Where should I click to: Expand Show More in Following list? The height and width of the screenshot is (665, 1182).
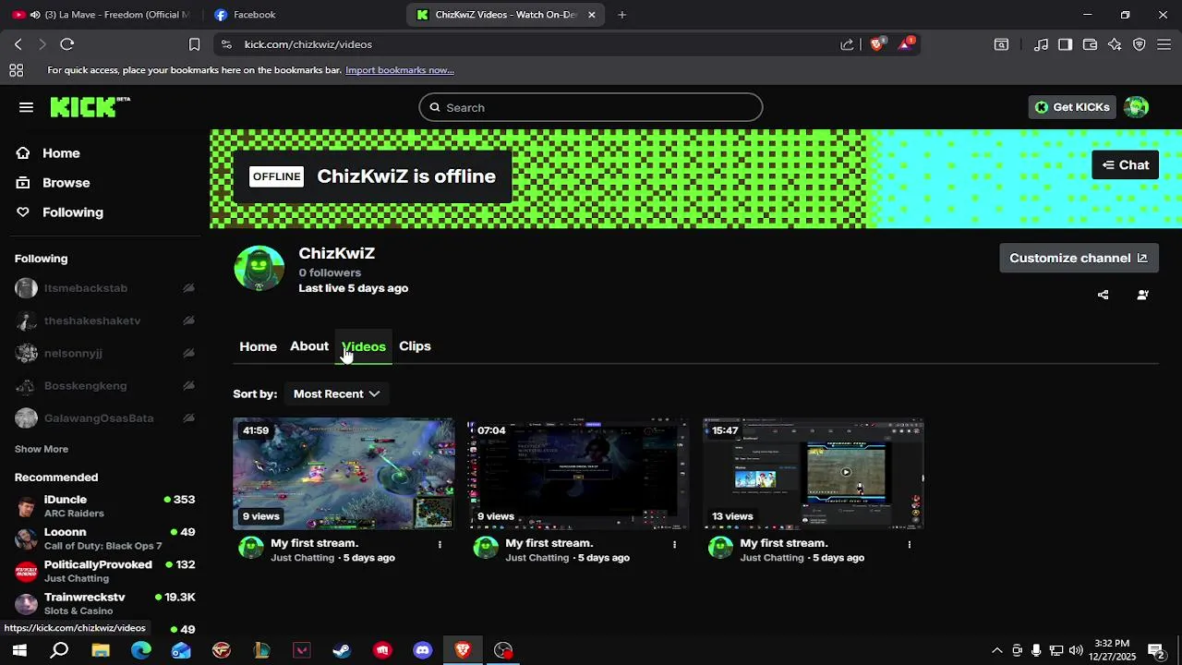click(42, 449)
